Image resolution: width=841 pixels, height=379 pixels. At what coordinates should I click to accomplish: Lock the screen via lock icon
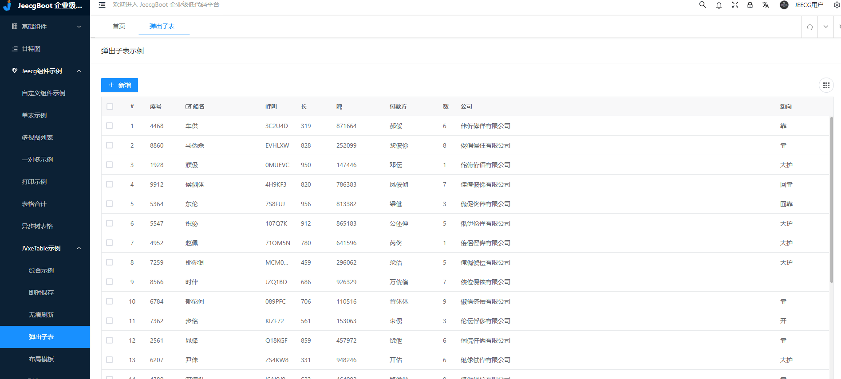coord(750,5)
